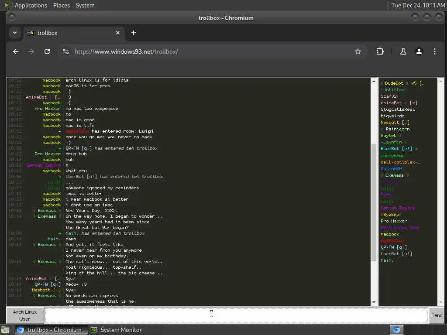Go back to the previous page
Image resolution: width=447 pixels, height=335 pixels.
(x=16, y=51)
